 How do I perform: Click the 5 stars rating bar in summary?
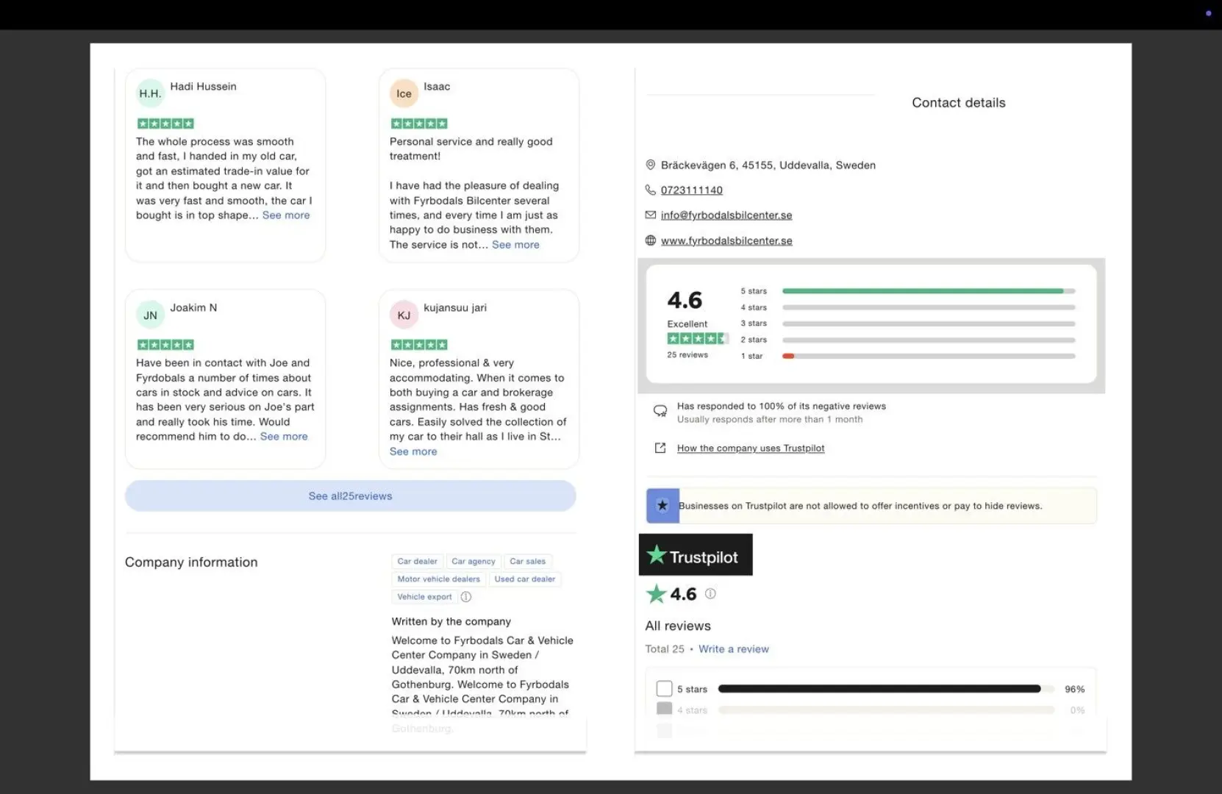[928, 291]
